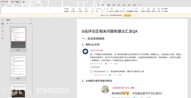Open the 工具 ribbon tab
191x98 pixels.
(x=124, y=5)
